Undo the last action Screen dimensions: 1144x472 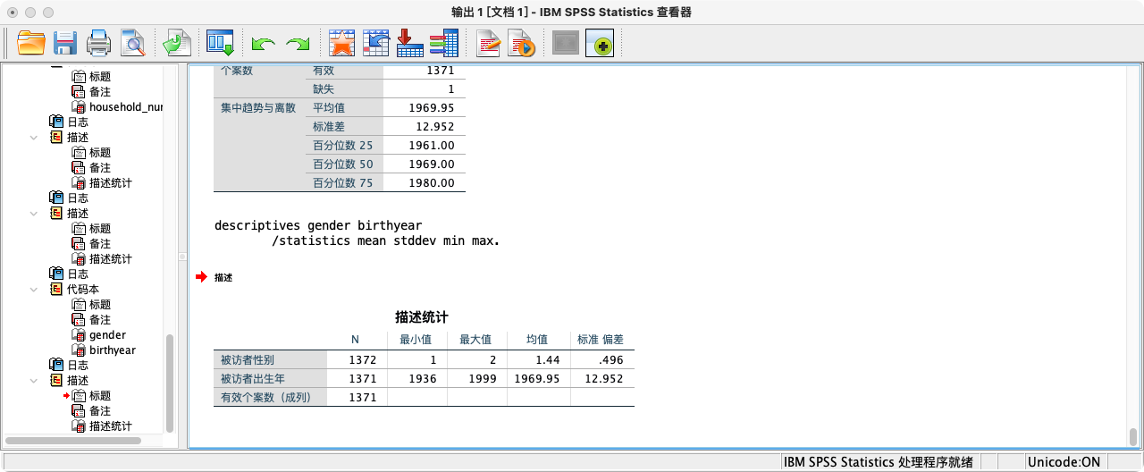tap(263, 43)
